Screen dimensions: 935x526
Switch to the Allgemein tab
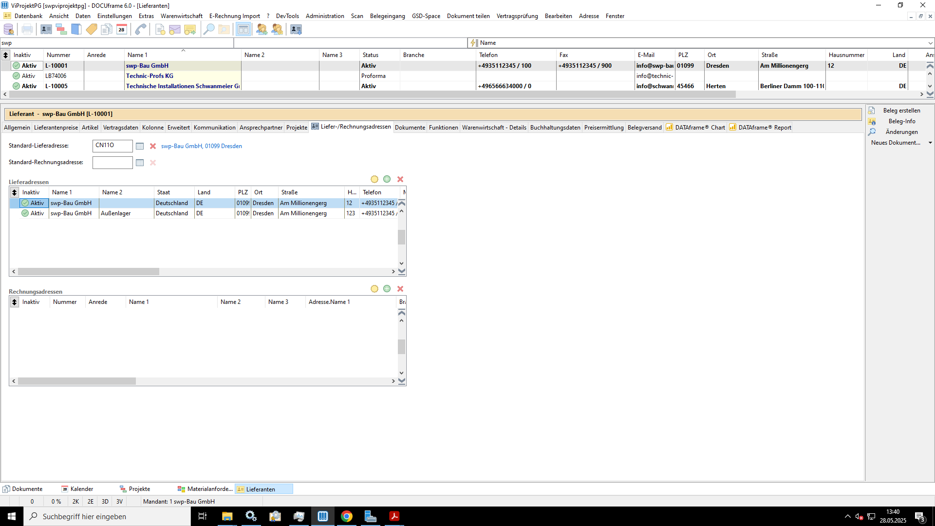17,128
